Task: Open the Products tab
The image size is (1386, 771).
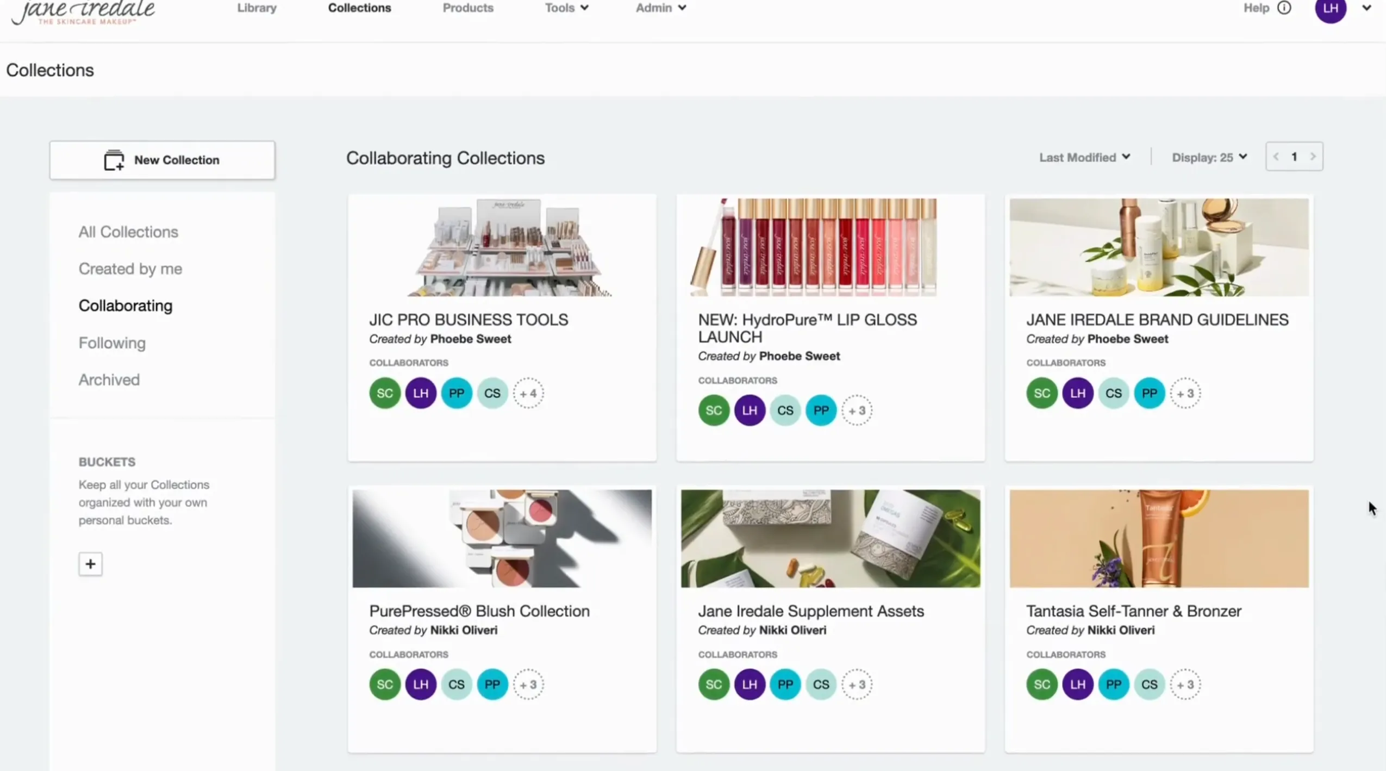Action: click(x=468, y=8)
